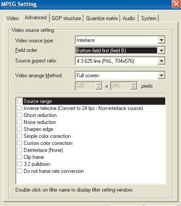This screenshot has height=206, width=181.
Task: Switch to the Video tab
Action: coord(13,18)
